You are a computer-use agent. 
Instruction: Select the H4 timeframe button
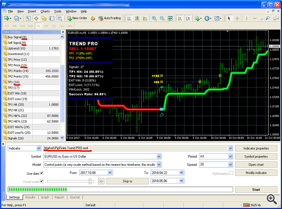click(x=46, y=26)
